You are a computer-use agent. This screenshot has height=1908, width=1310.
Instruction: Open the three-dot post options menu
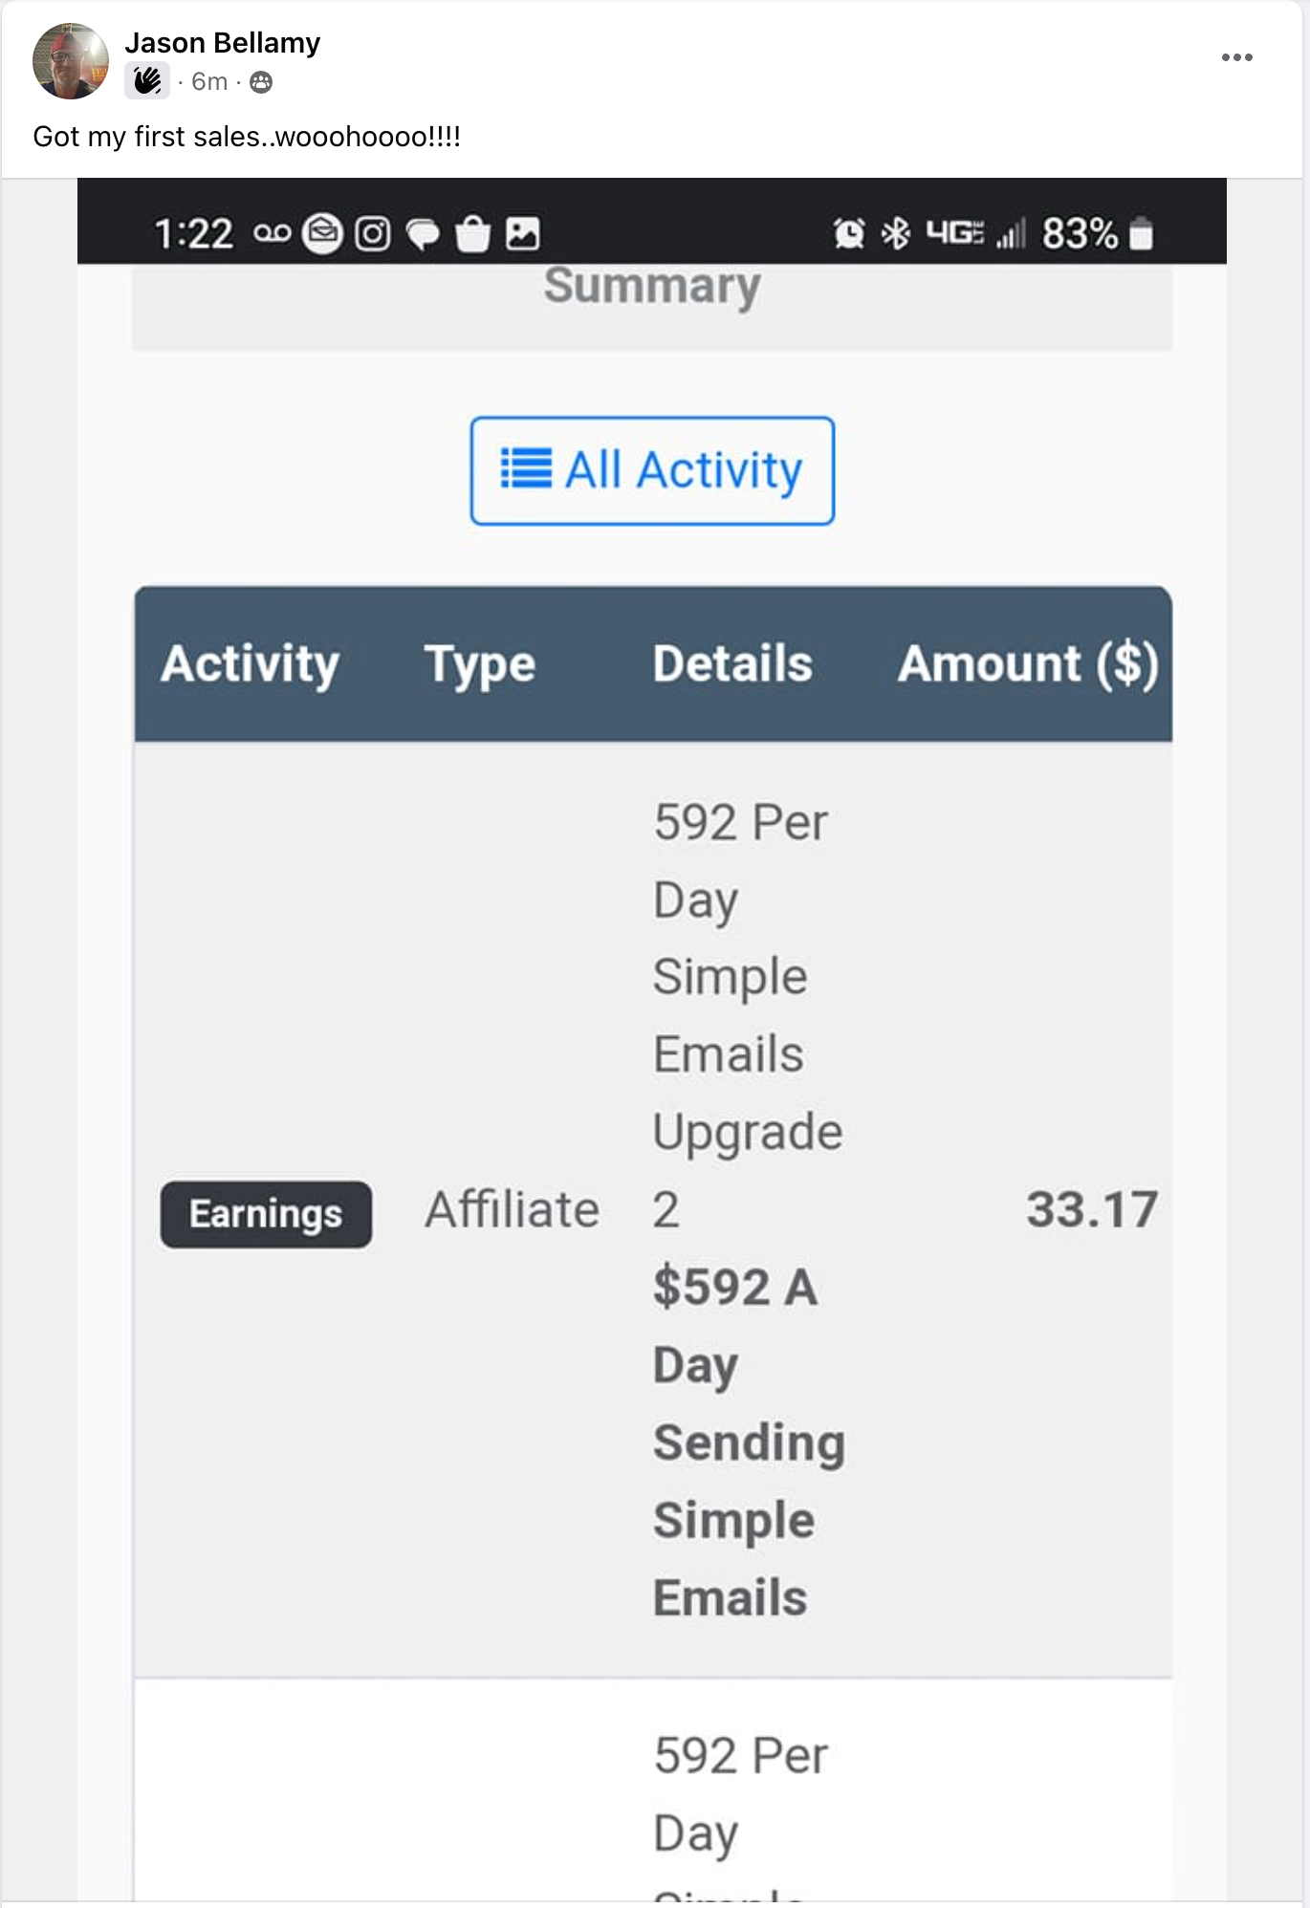[1236, 57]
